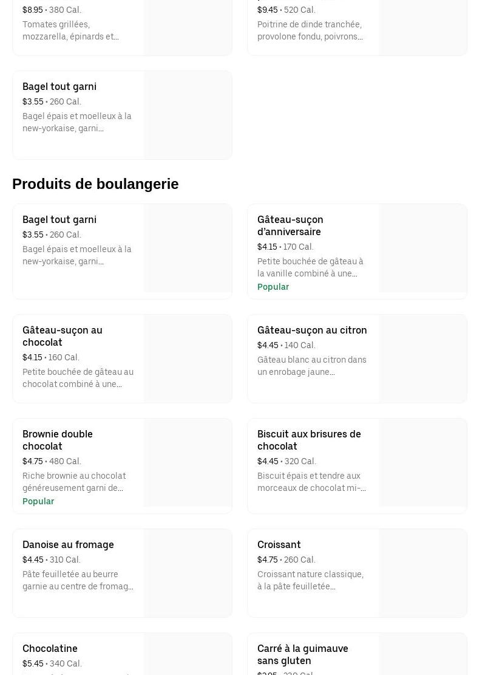The width and height of the screenshot is (488, 675).
Task: Click the $4.75 price under Croissant
Action: pyautogui.click(x=268, y=560)
